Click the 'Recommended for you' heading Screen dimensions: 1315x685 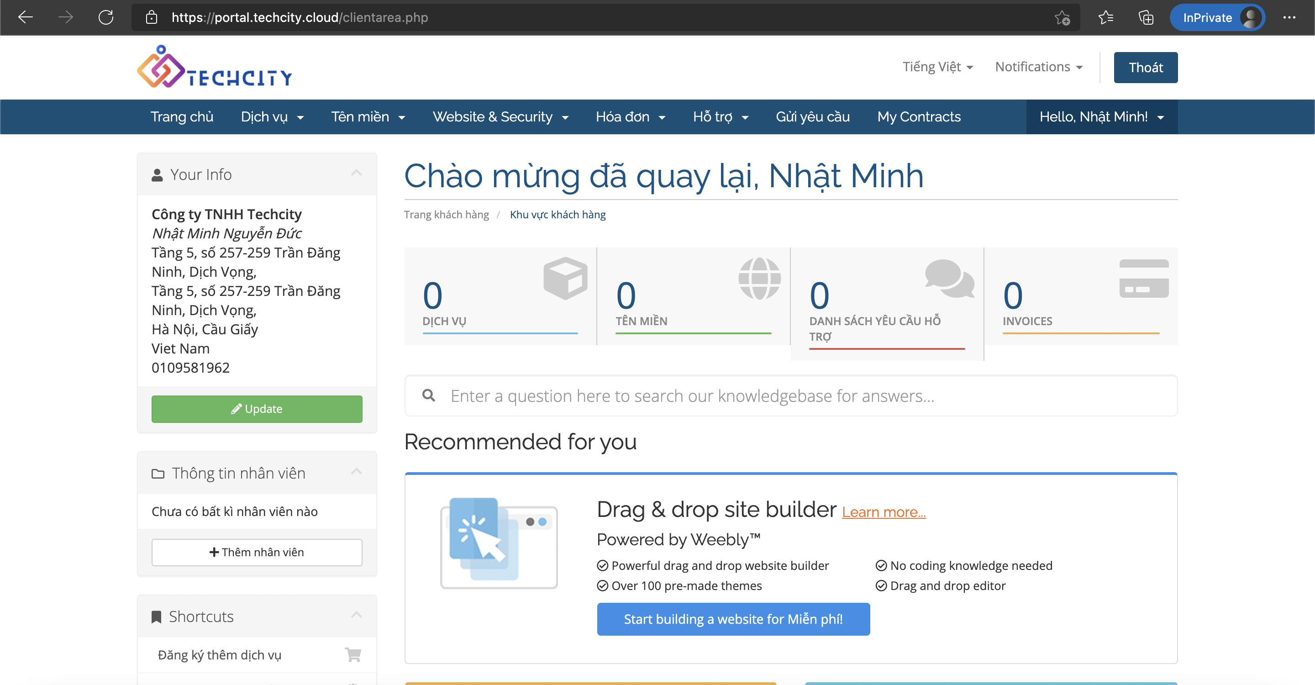click(520, 442)
